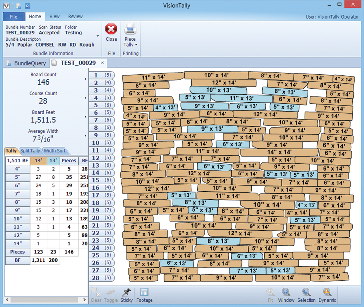Click the red Close icon in ribbon

tap(111, 29)
